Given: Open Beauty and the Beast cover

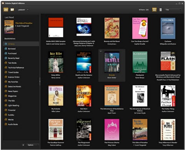Looking at the screenshot, I should click(x=112, y=28).
